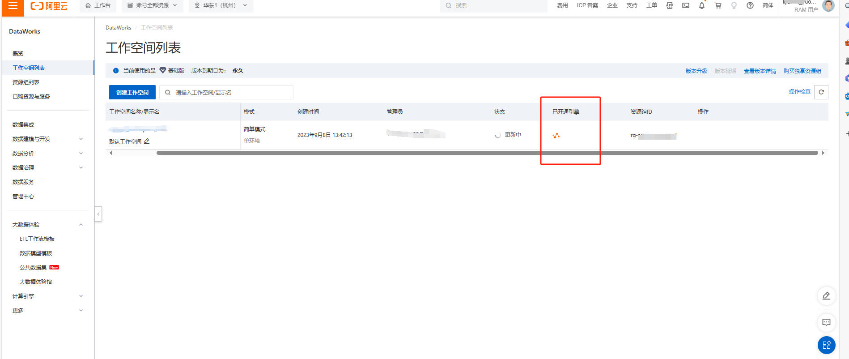The width and height of the screenshot is (849, 359).
Task: Open 大数据体验馆
Action: tap(36, 282)
